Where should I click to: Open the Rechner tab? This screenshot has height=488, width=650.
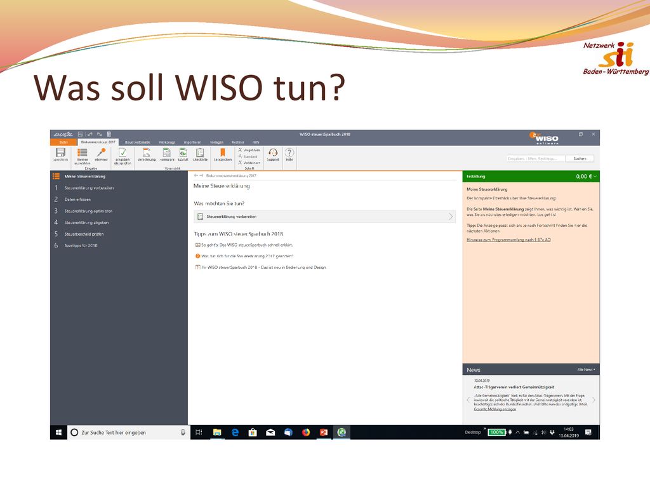pyautogui.click(x=237, y=142)
